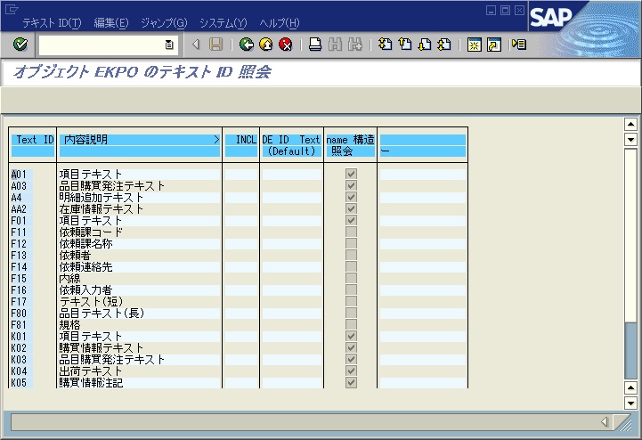Click the Text ID column header
Viewport: 642px width, 440px height.
click(34, 140)
